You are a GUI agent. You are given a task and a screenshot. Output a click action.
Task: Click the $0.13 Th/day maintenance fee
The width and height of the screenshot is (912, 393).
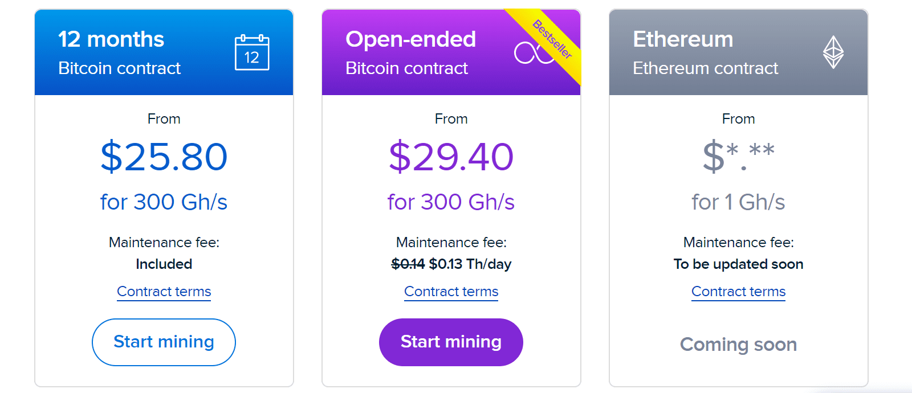coord(470,264)
